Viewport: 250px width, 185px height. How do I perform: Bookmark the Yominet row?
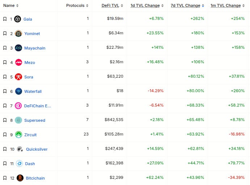click(x=5, y=34)
